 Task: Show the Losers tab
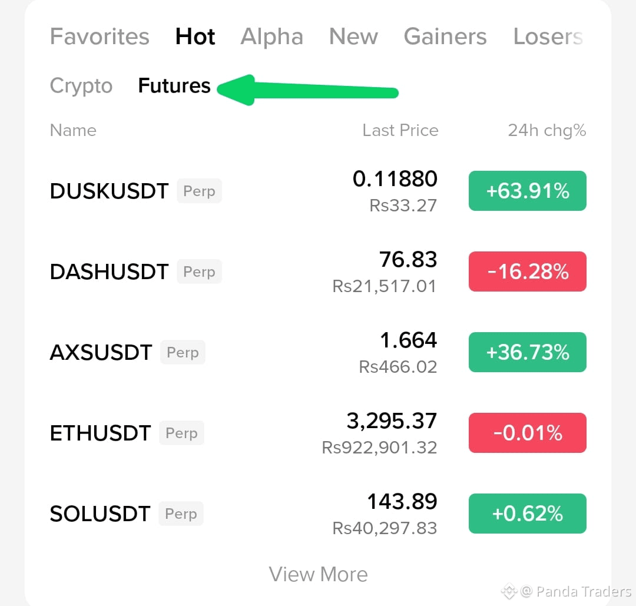(x=548, y=37)
